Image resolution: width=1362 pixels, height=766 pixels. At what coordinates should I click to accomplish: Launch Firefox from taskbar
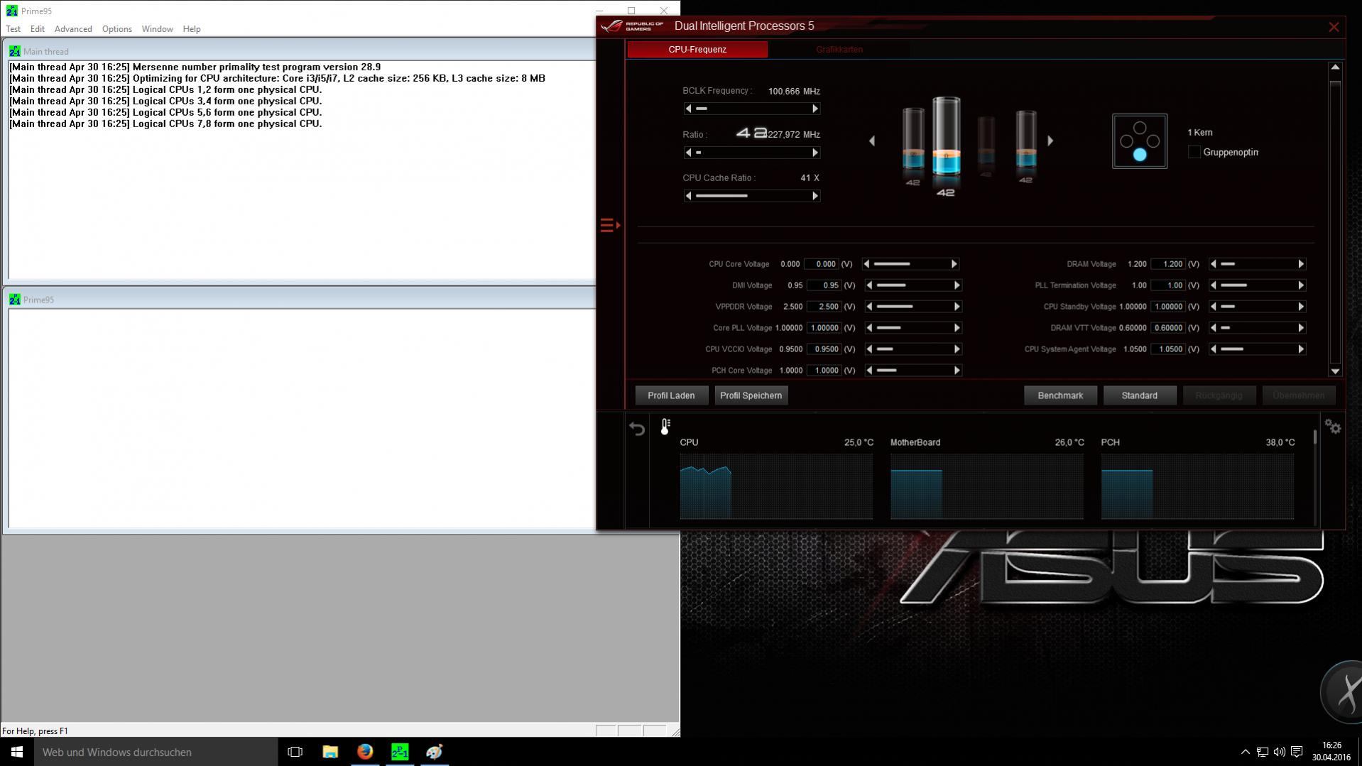click(365, 752)
